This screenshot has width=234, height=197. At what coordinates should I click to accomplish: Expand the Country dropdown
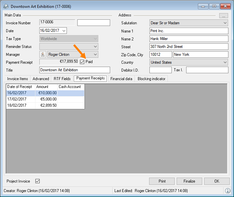click(x=225, y=62)
